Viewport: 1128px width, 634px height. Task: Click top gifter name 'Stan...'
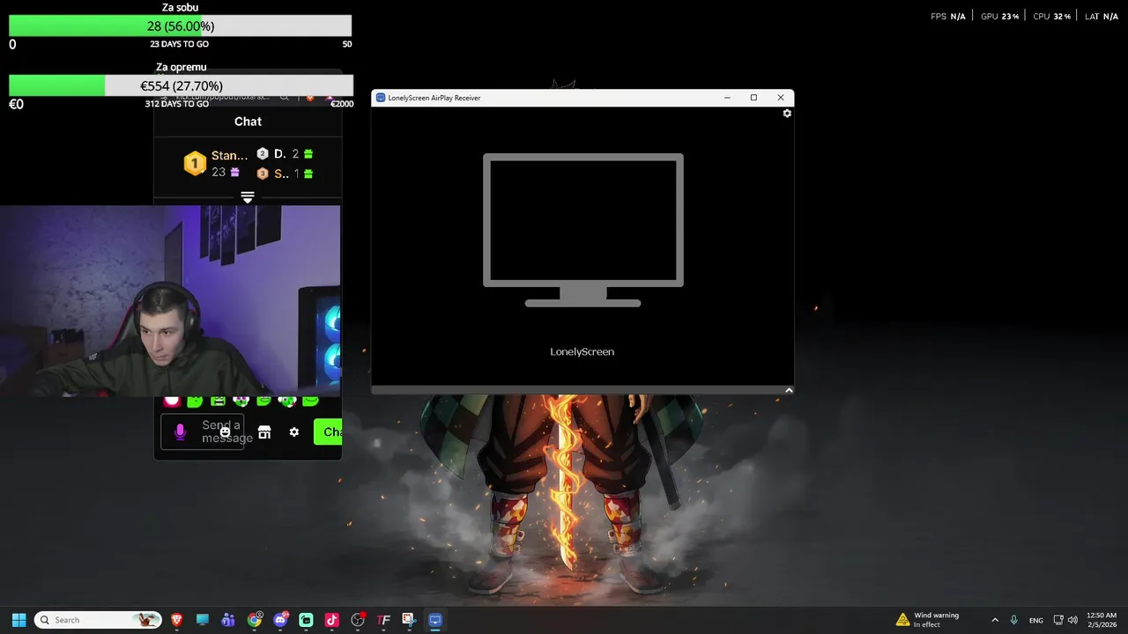pyautogui.click(x=229, y=156)
